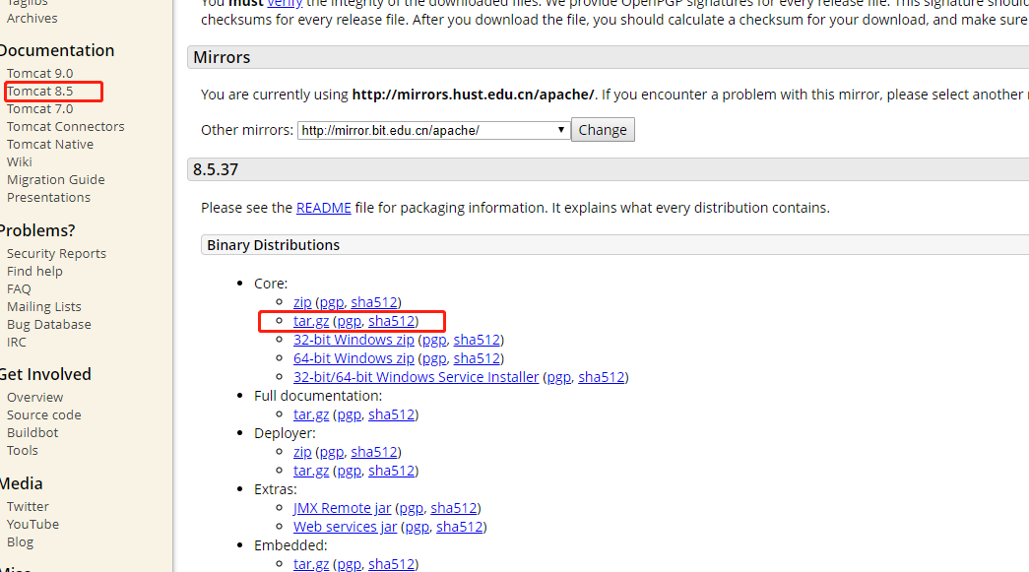This screenshot has height=572, width=1029.
Task: Open Security Reports in sidebar
Action: (x=56, y=254)
